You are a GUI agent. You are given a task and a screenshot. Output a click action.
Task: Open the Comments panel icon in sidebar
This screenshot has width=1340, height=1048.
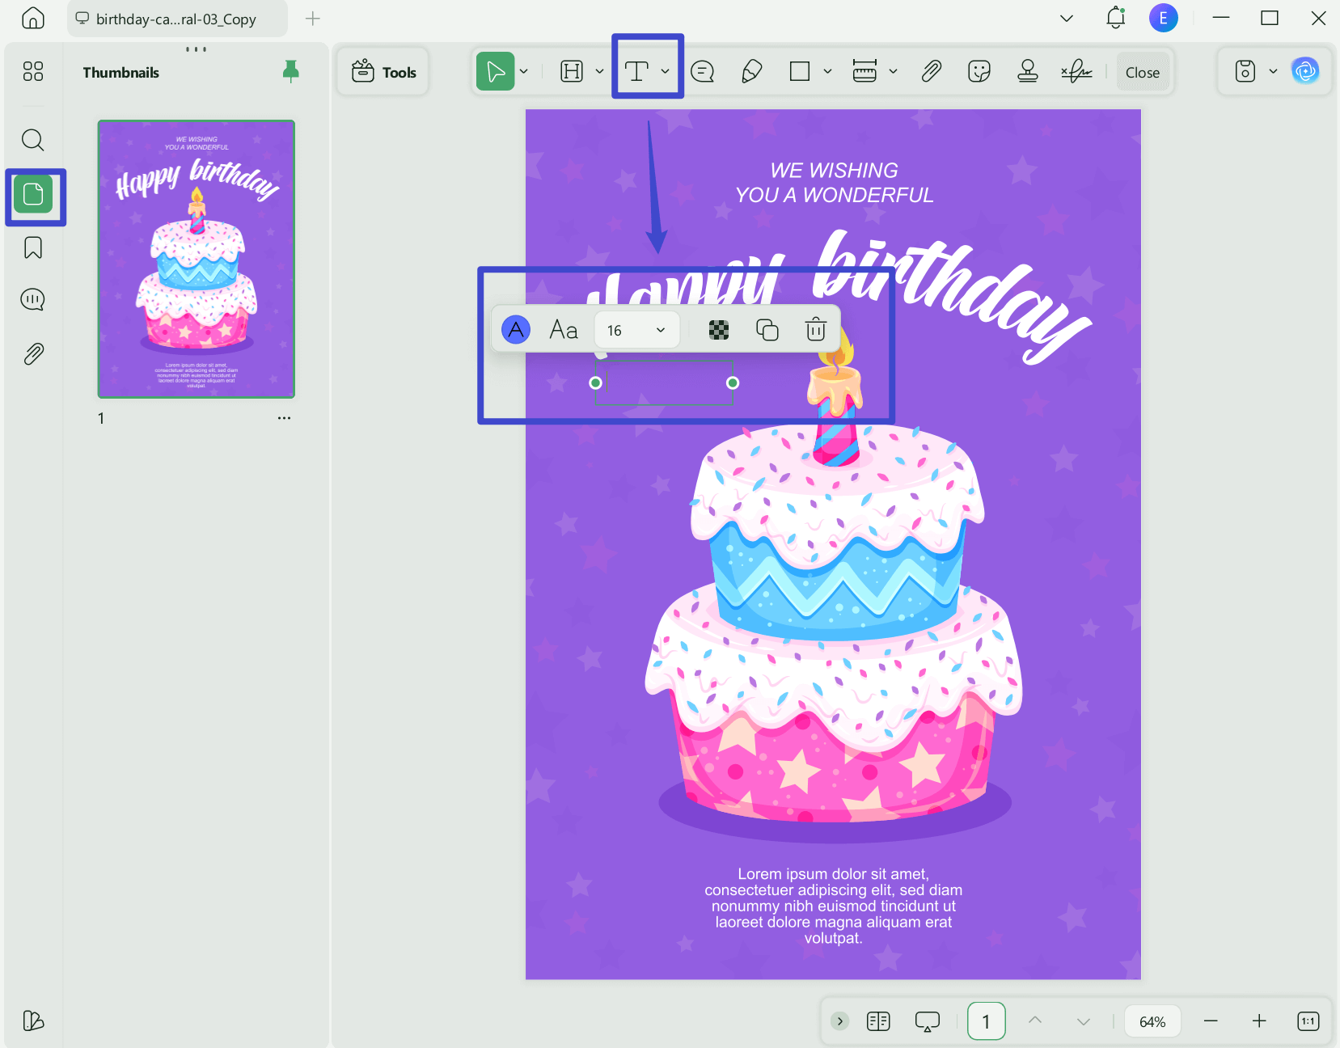[x=33, y=300]
